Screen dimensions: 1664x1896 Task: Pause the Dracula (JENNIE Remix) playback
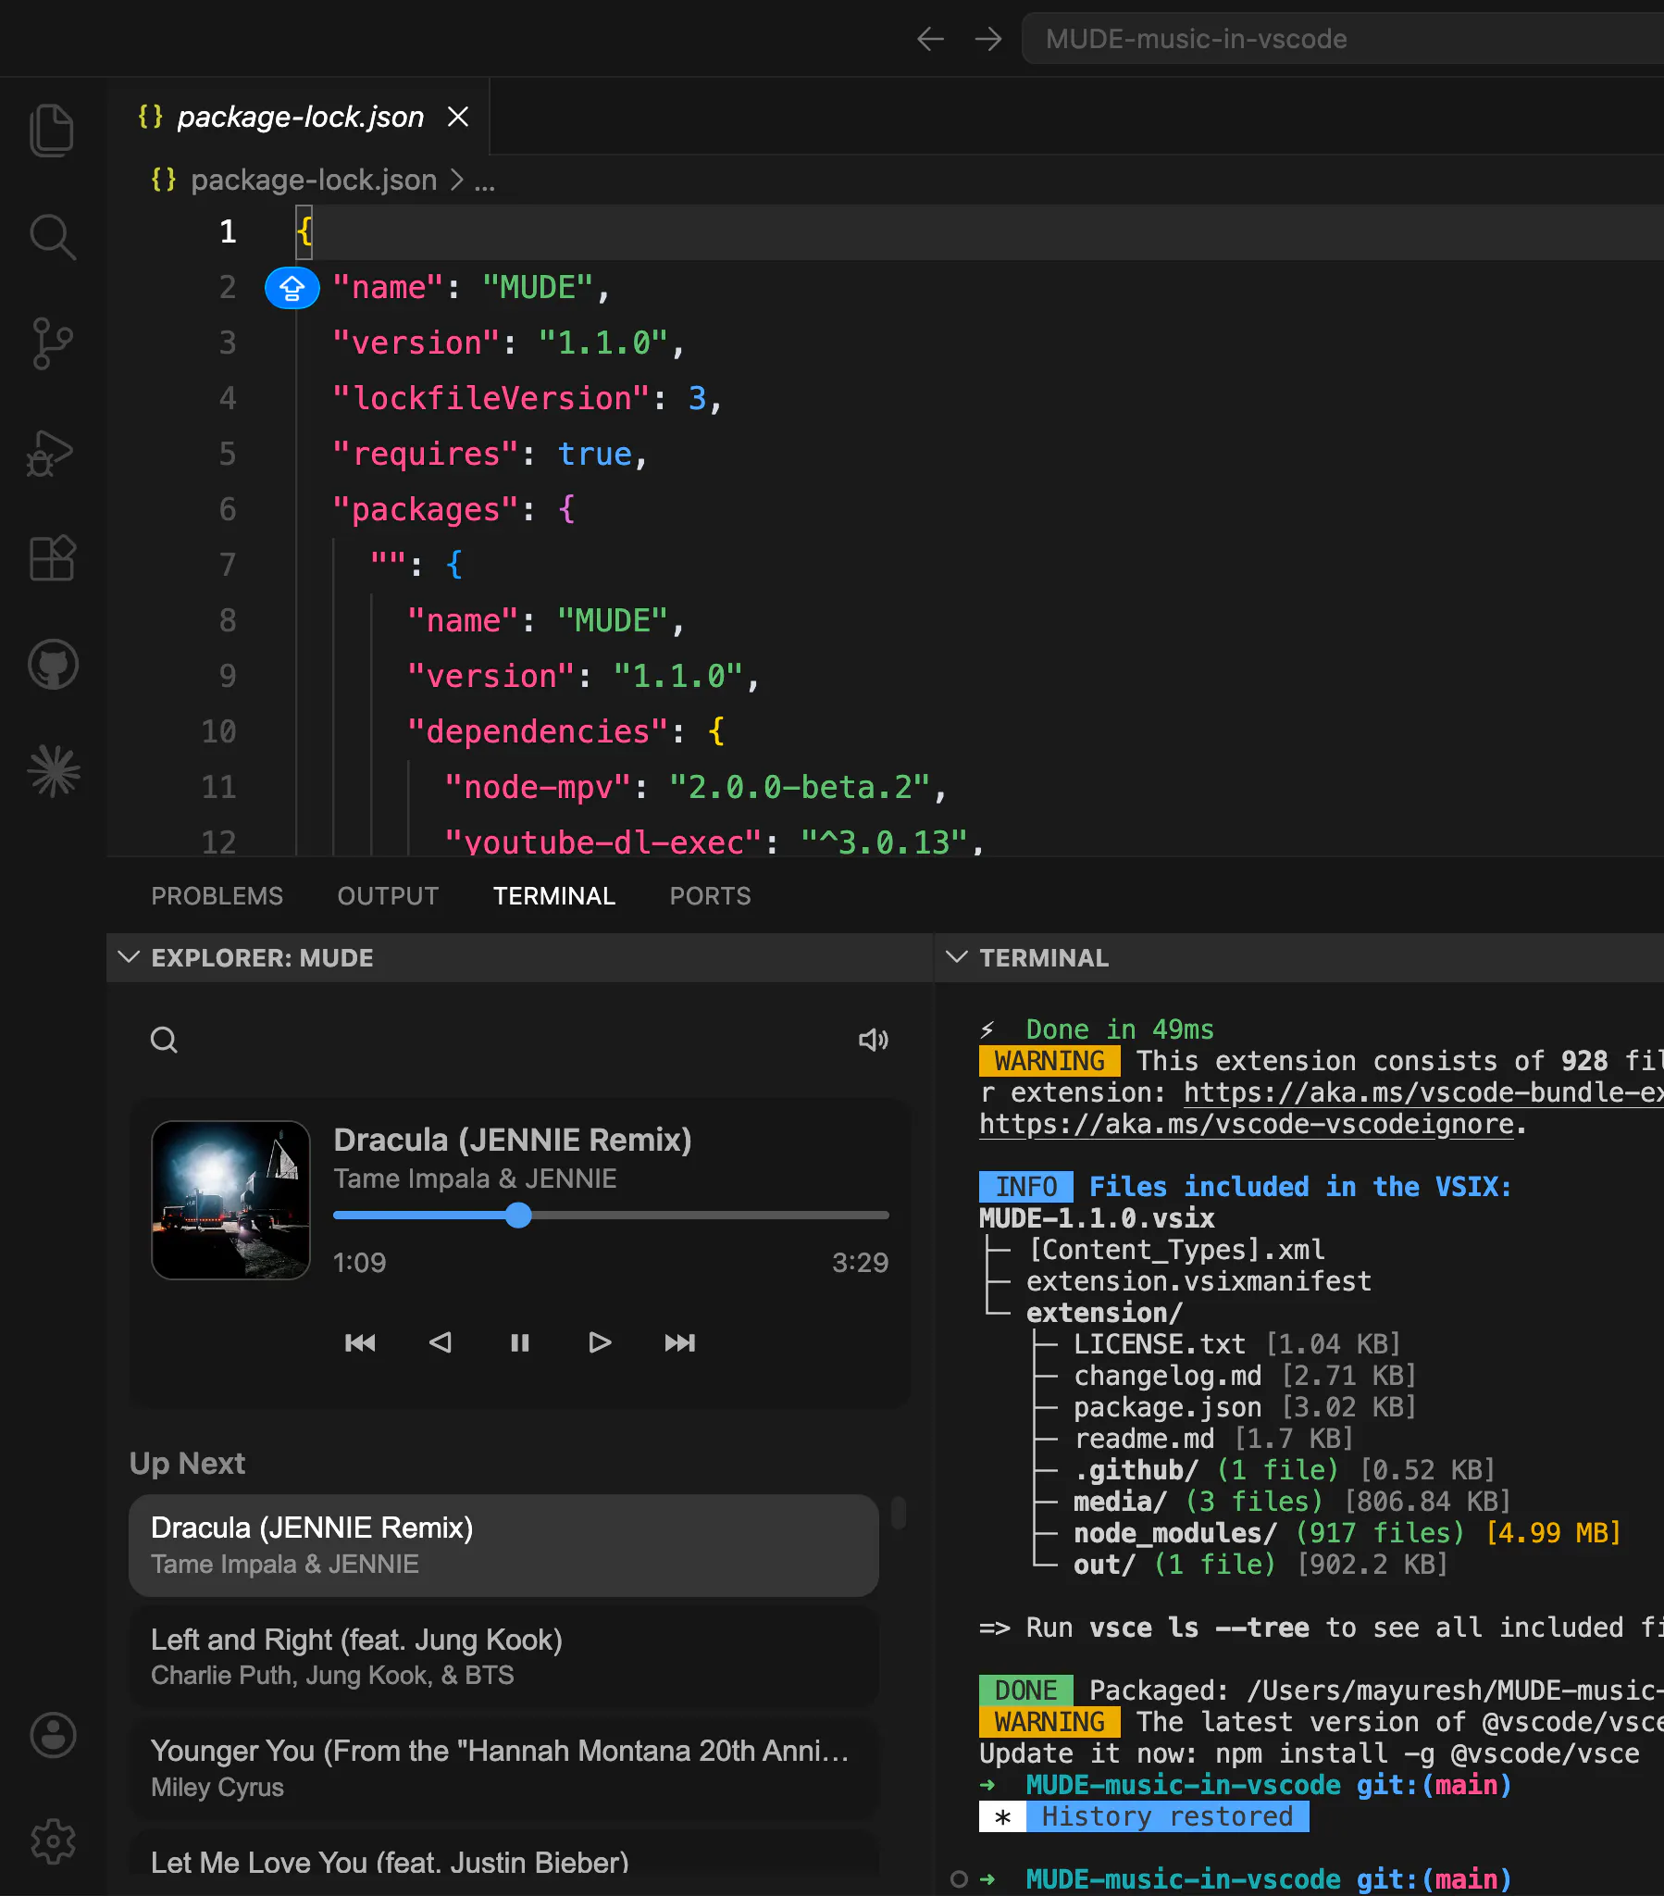(520, 1342)
